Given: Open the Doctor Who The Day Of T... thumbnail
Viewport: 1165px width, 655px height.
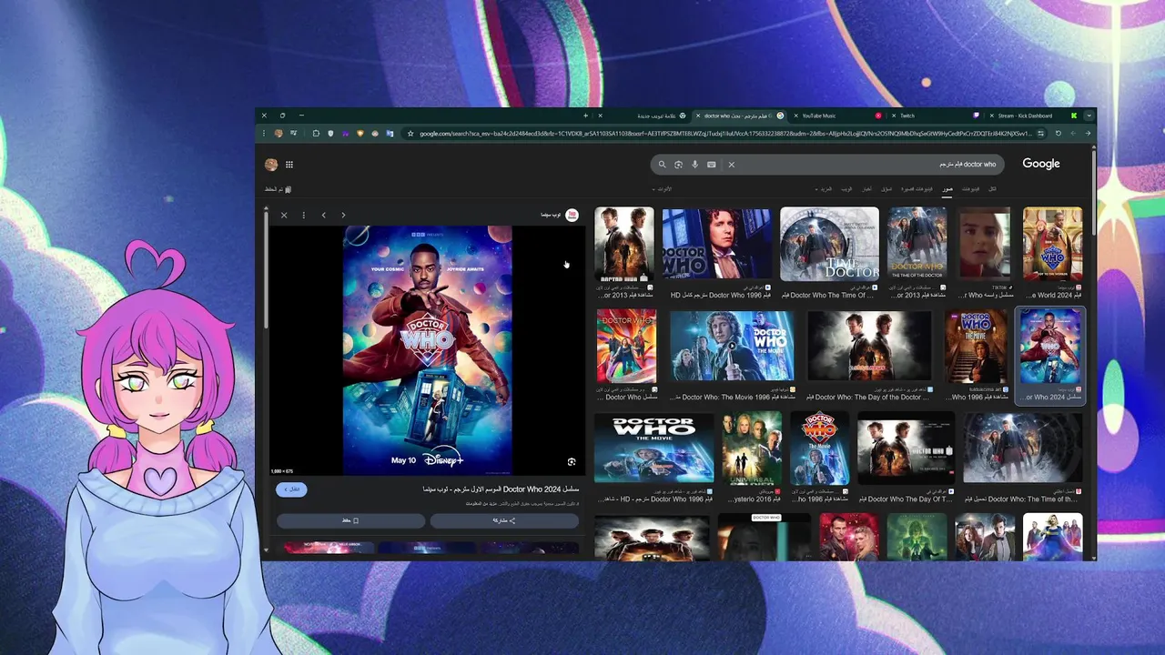Looking at the screenshot, I should (906, 448).
